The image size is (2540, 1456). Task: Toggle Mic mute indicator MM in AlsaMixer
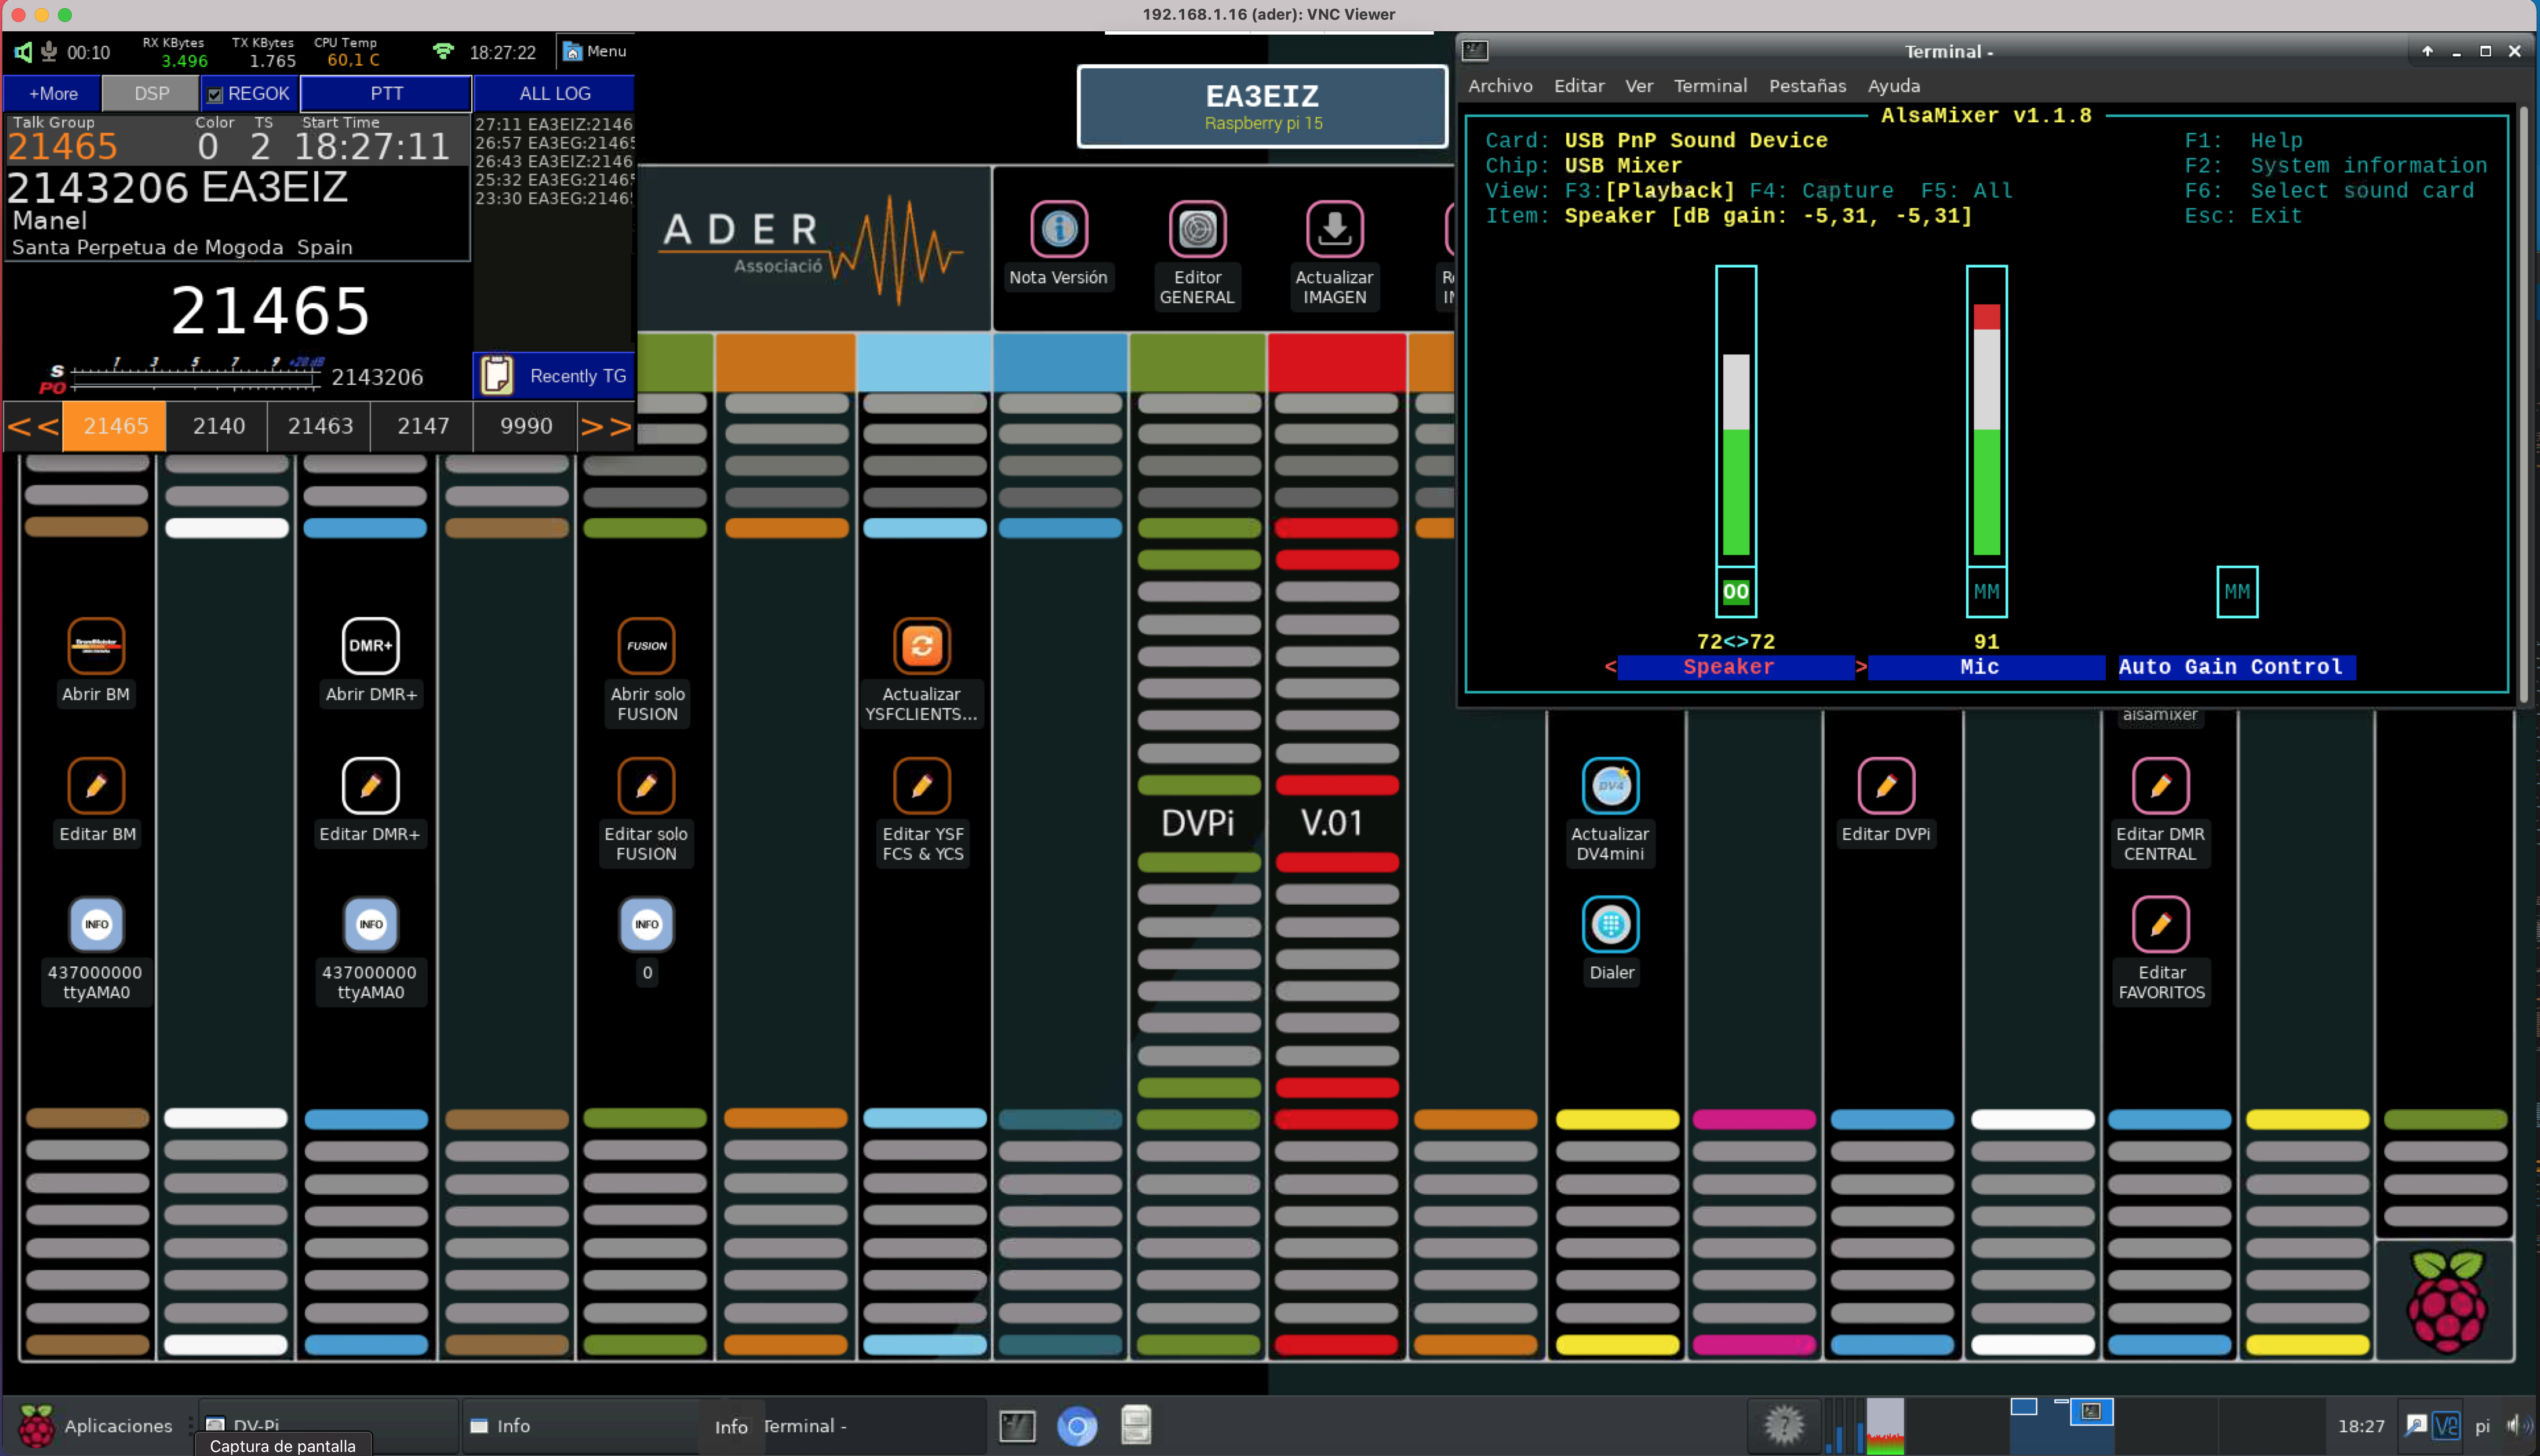[x=1986, y=591]
